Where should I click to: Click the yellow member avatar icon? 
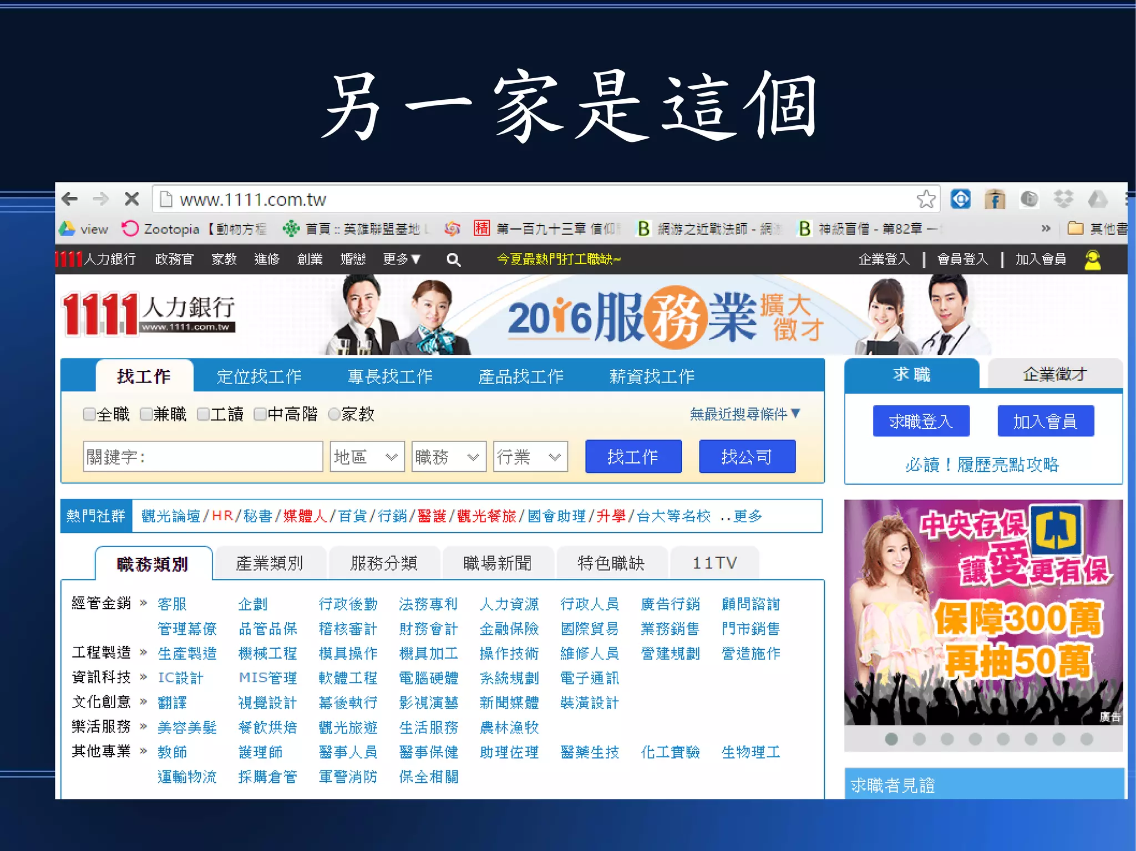pyautogui.click(x=1092, y=259)
